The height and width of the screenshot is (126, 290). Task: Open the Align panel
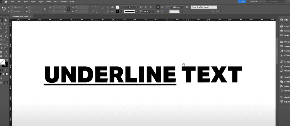coord(285,86)
